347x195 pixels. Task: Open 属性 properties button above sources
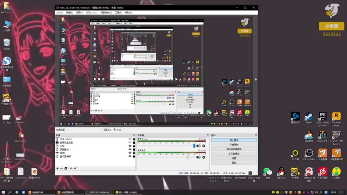(x=108, y=130)
